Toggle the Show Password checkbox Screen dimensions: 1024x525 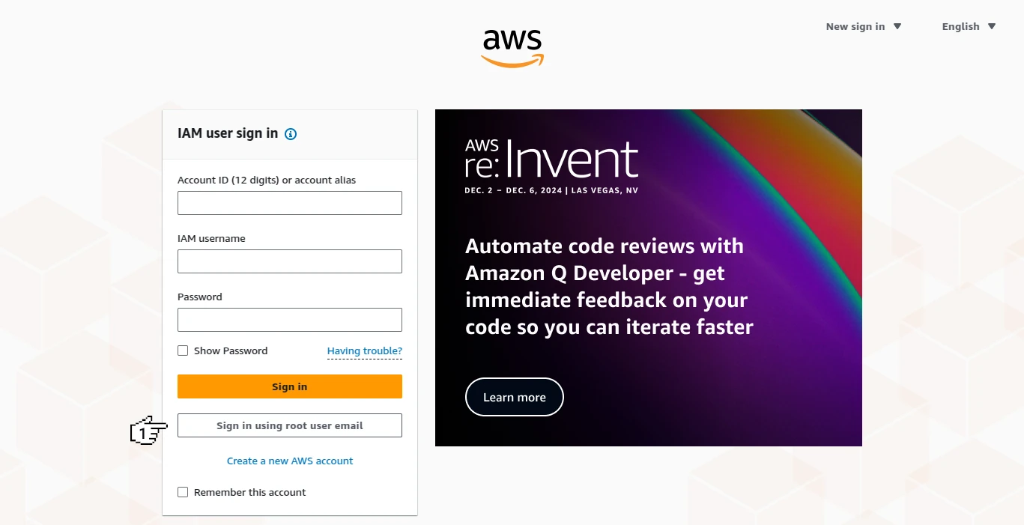tap(183, 350)
